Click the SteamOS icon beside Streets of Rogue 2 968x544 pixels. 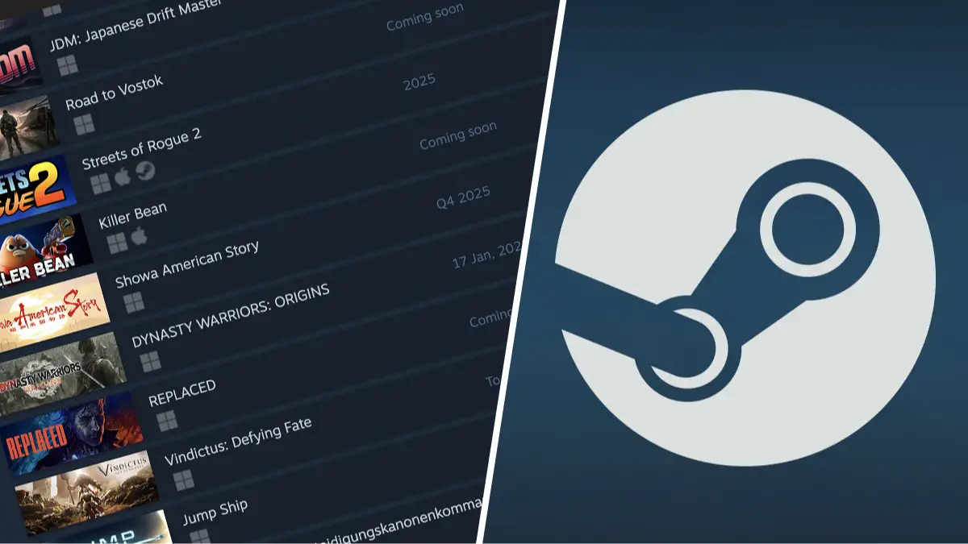145,173
